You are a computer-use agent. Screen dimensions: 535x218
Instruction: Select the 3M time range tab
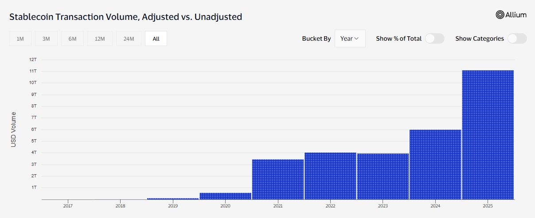[x=46, y=38]
